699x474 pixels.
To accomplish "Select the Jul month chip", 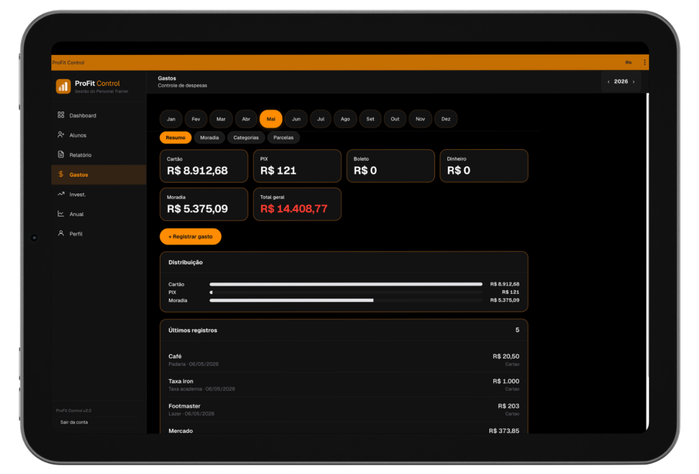I will [321, 119].
